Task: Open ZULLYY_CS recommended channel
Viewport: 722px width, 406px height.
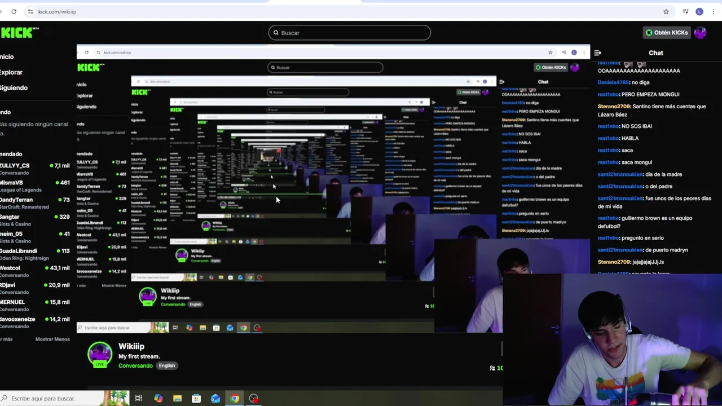Action: (35, 169)
